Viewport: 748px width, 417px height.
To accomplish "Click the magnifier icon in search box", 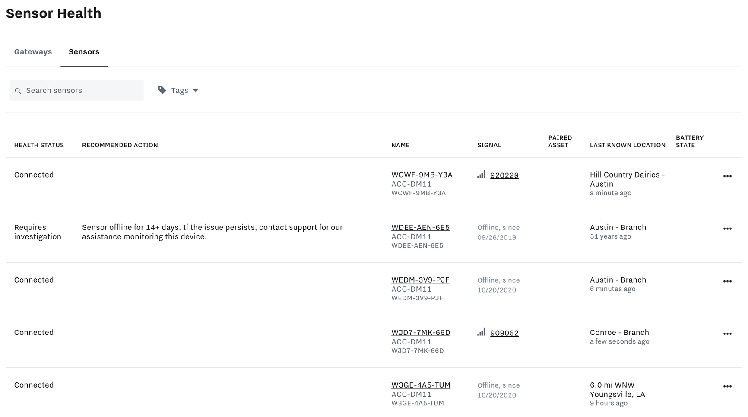I will coord(18,91).
